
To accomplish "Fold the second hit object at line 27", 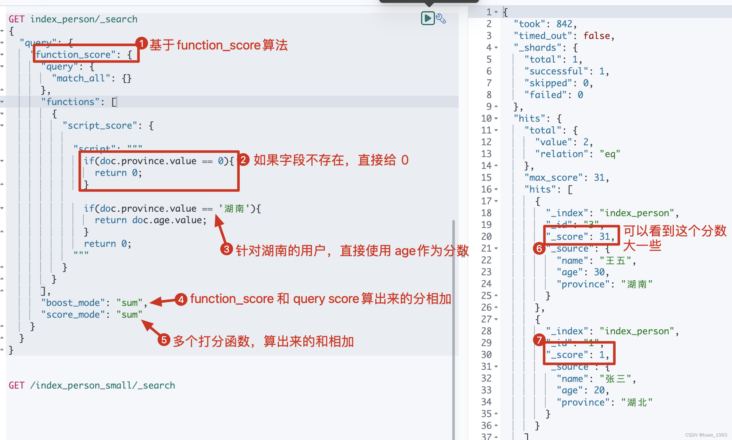I will [496, 319].
